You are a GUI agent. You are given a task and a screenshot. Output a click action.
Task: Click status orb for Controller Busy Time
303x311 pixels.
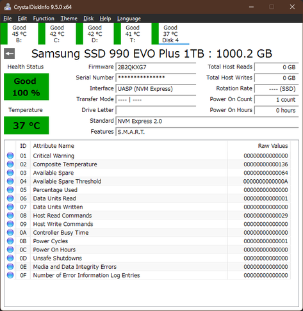point(10,232)
